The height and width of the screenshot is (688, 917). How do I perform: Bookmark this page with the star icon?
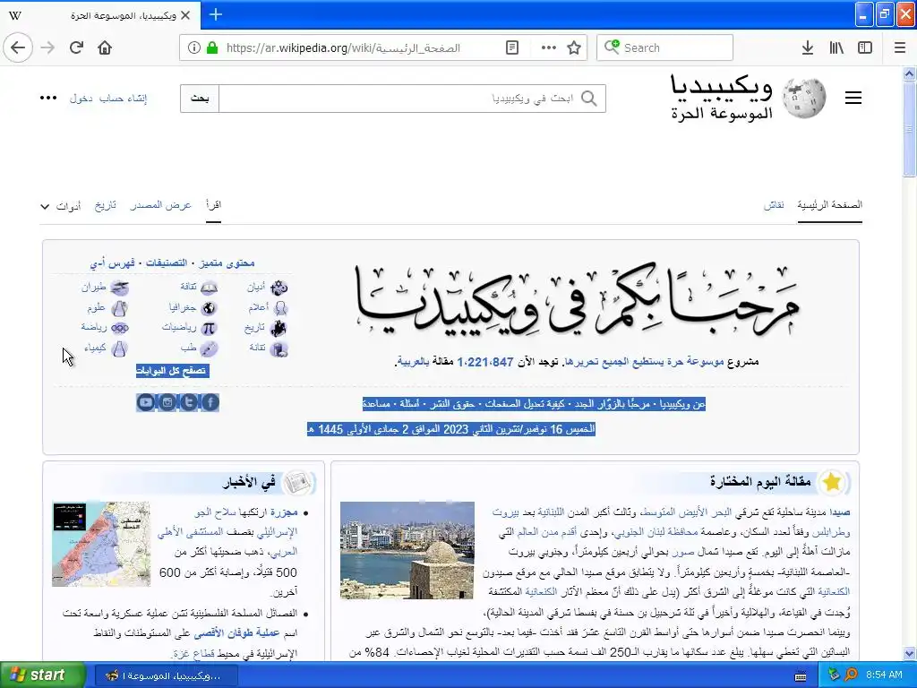574,47
